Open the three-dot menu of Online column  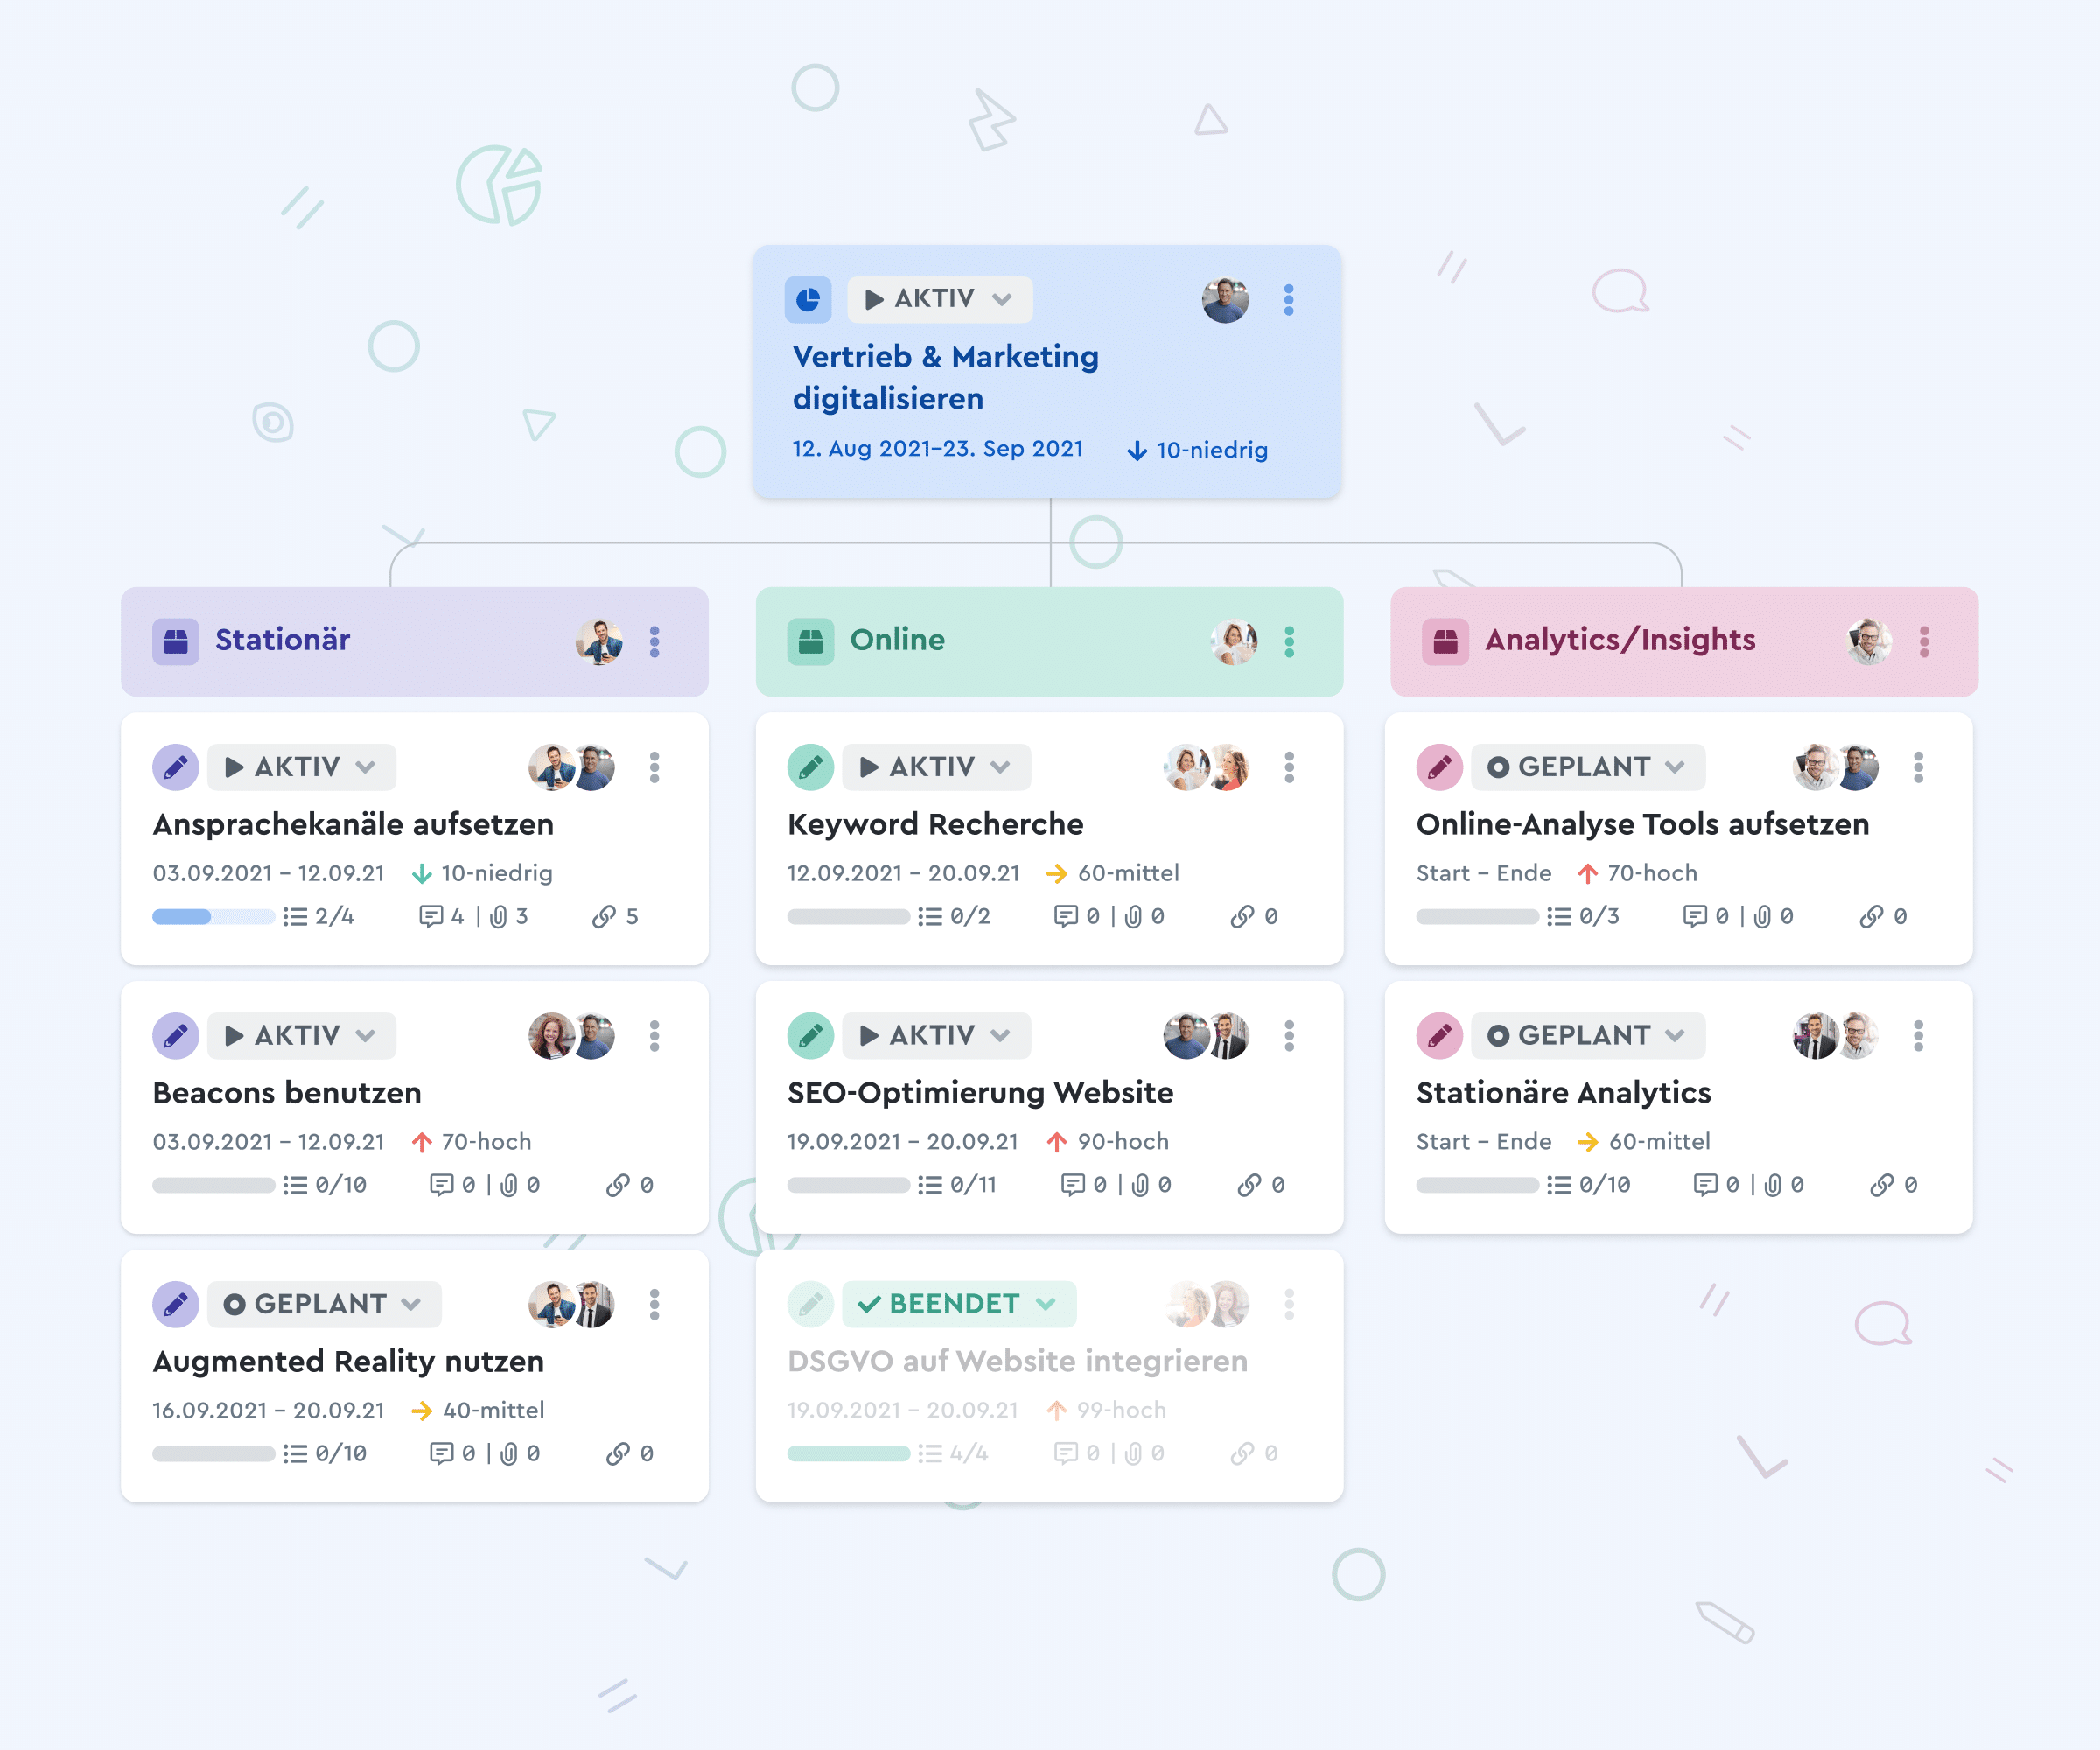1289,641
